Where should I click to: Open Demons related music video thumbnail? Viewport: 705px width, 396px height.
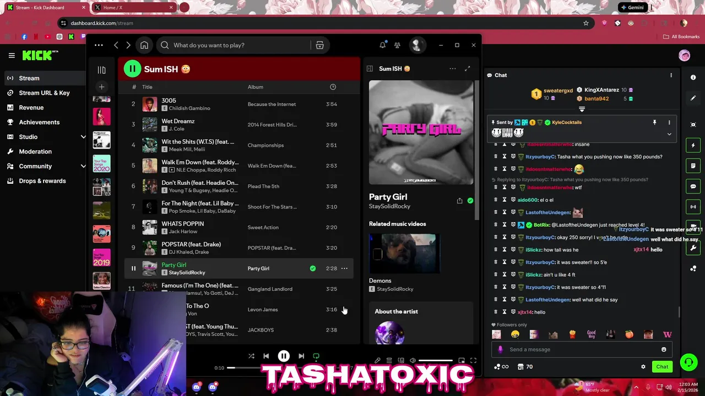(x=405, y=254)
